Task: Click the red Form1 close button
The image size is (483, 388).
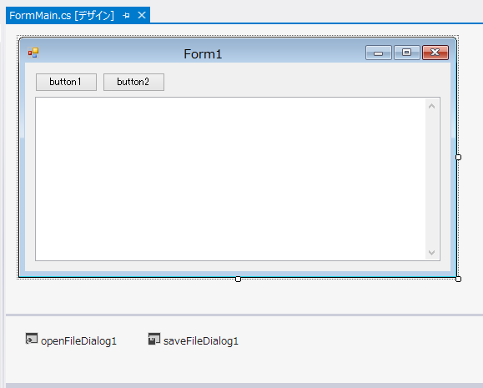Action: 435,53
